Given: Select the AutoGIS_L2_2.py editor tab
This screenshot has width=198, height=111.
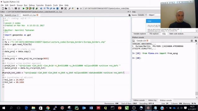Looking at the screenshot, I should 29,15.
